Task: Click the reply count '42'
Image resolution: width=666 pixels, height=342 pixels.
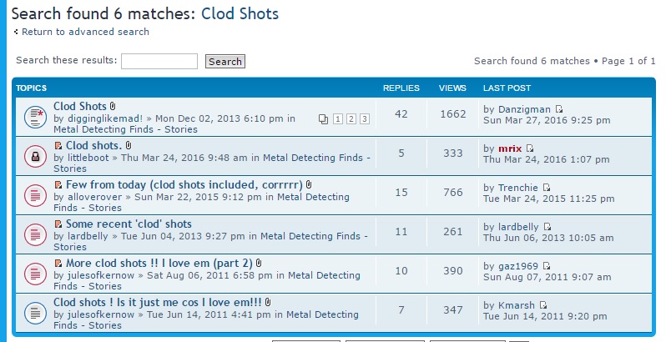Action: 401,114
